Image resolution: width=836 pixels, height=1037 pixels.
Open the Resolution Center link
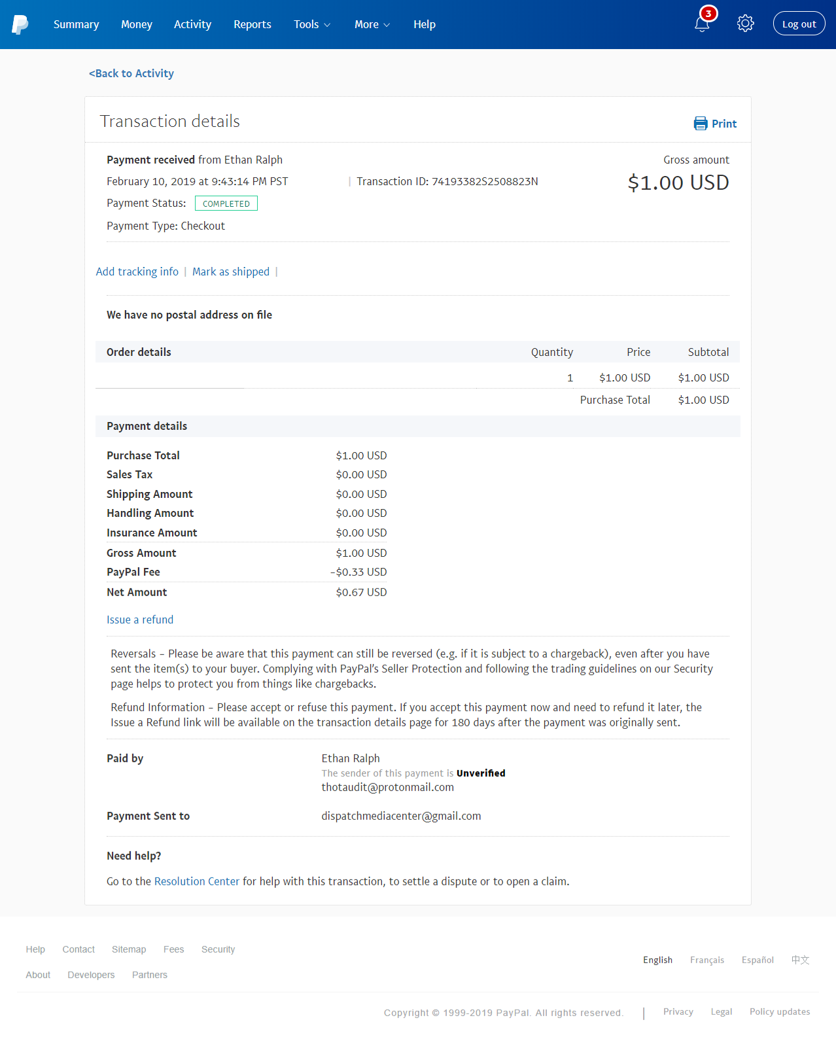click(197, 881)
